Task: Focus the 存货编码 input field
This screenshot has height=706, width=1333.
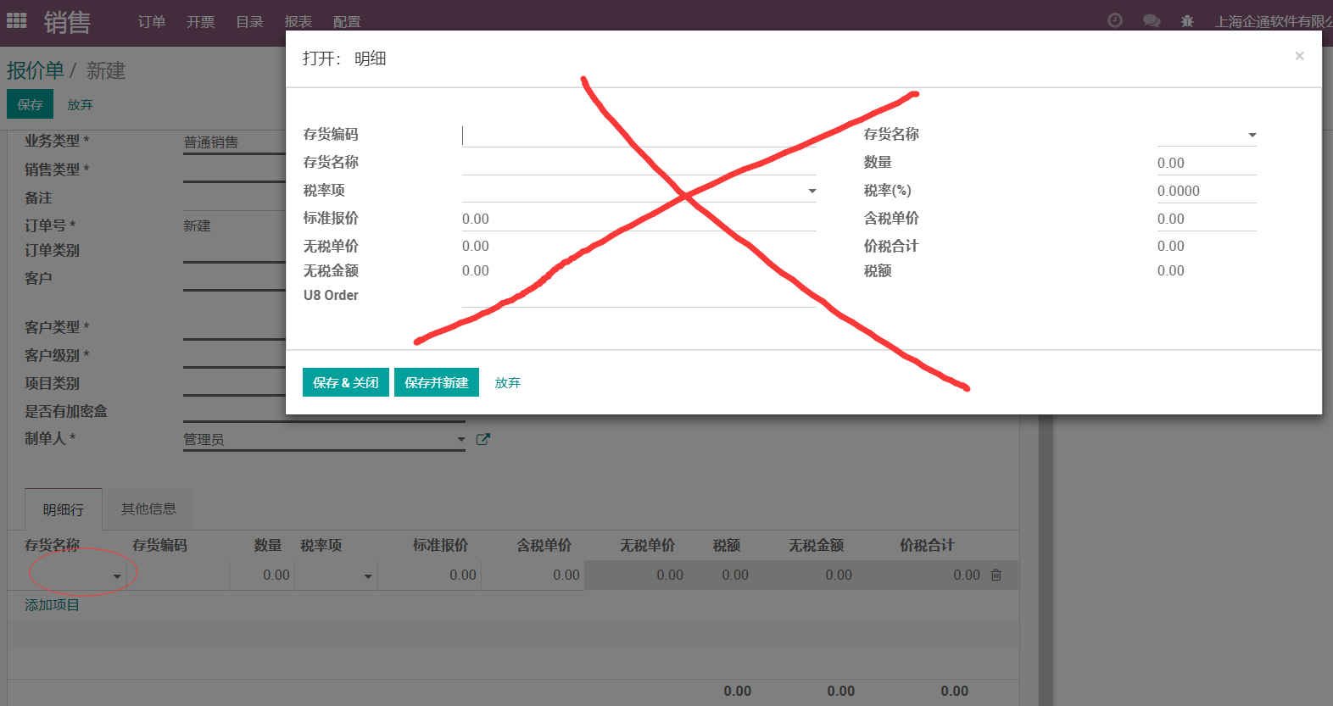Action: point(639,136)
